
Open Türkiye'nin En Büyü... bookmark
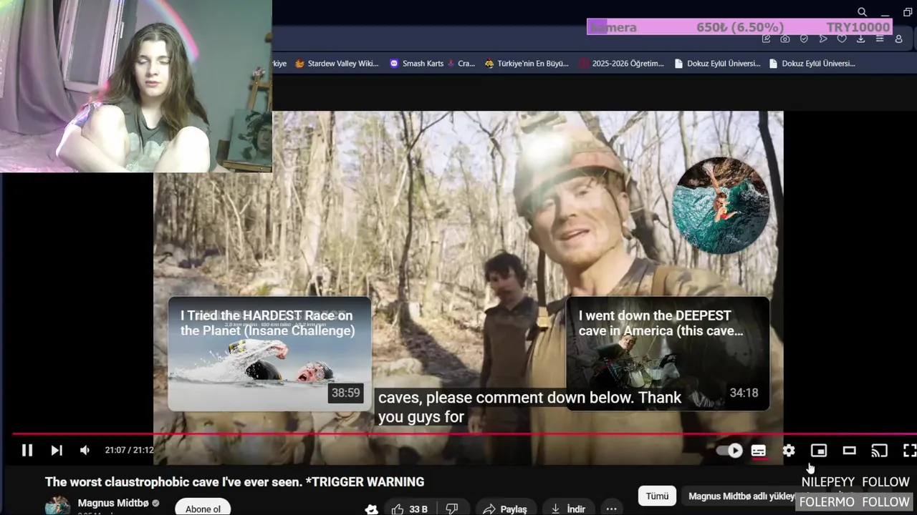527,64
